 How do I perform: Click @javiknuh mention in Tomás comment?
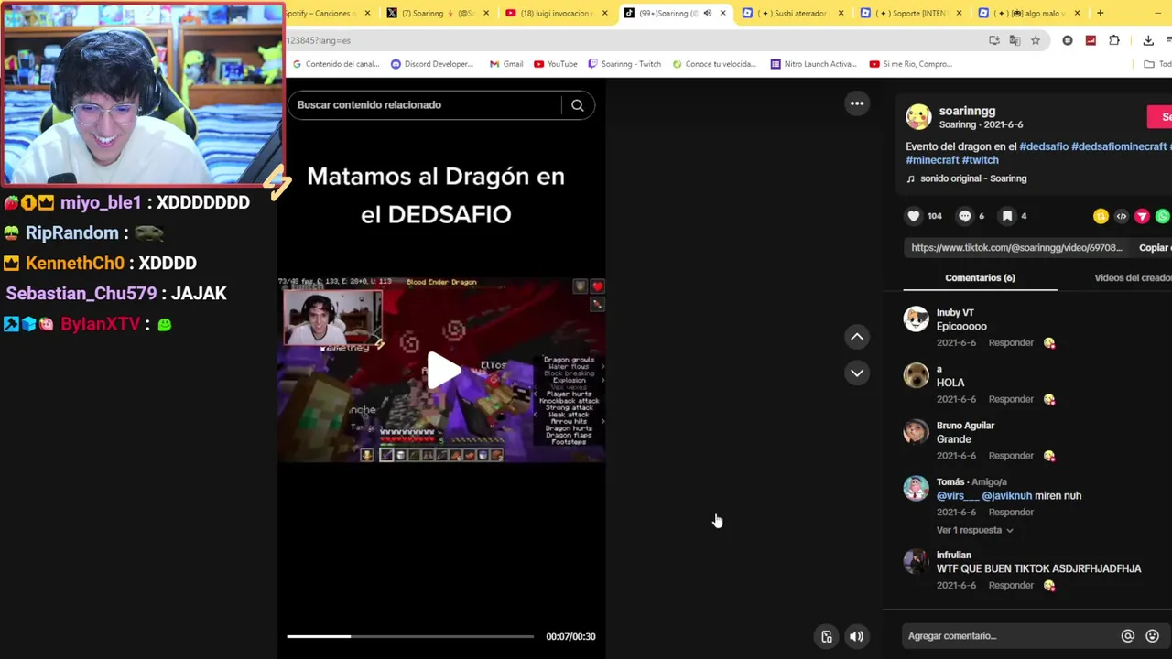(x=1006, y=496)
